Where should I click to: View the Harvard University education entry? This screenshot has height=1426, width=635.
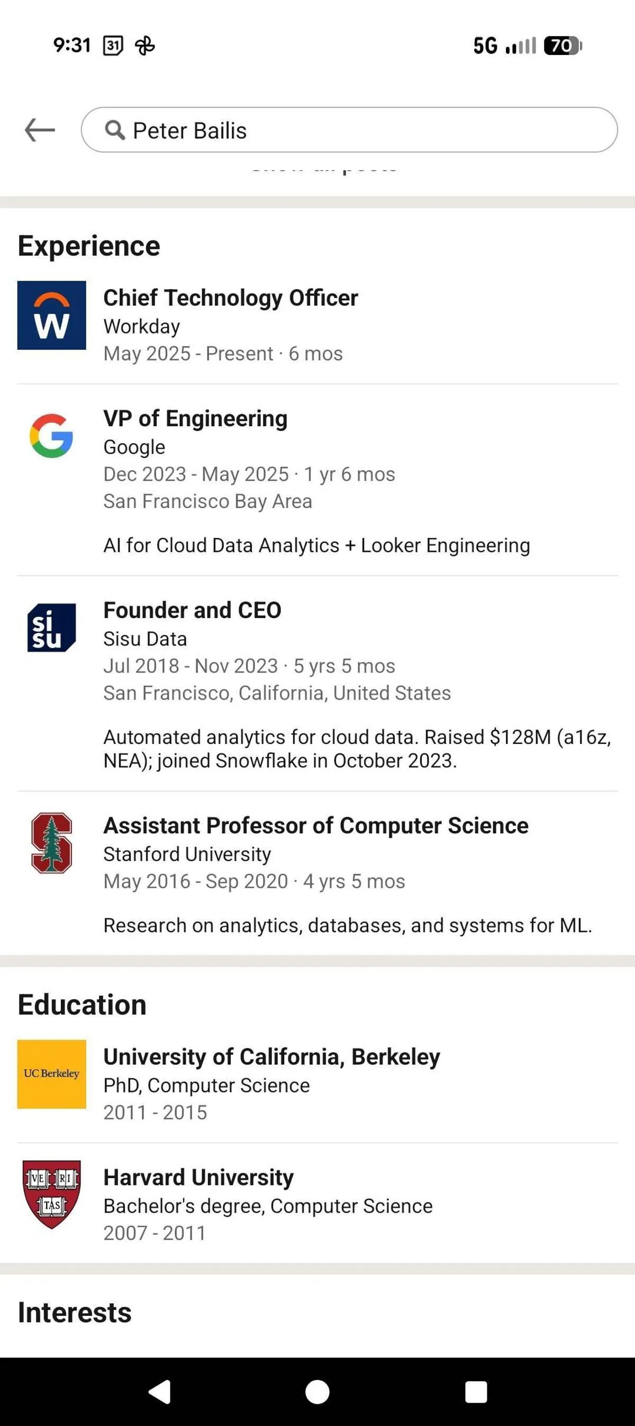click(198, 1178)
